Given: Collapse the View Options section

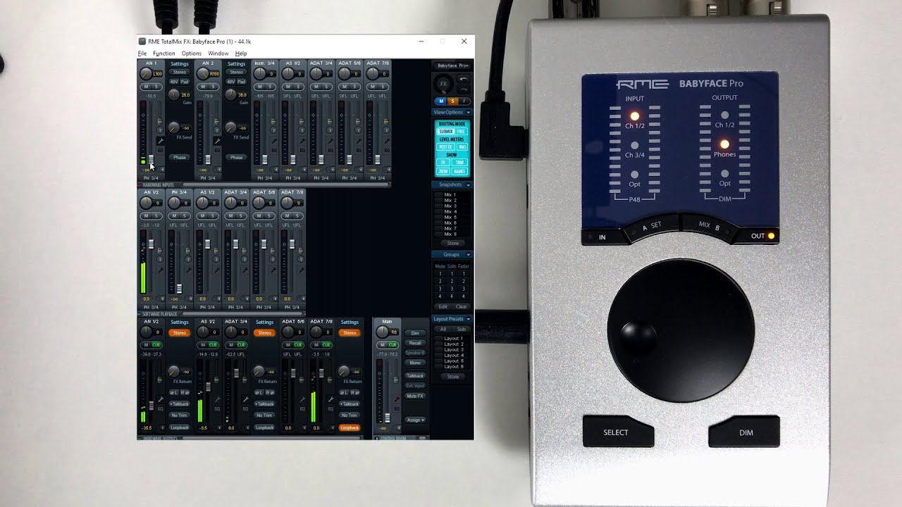Looking at the screenshot, I should coord(469,112).
